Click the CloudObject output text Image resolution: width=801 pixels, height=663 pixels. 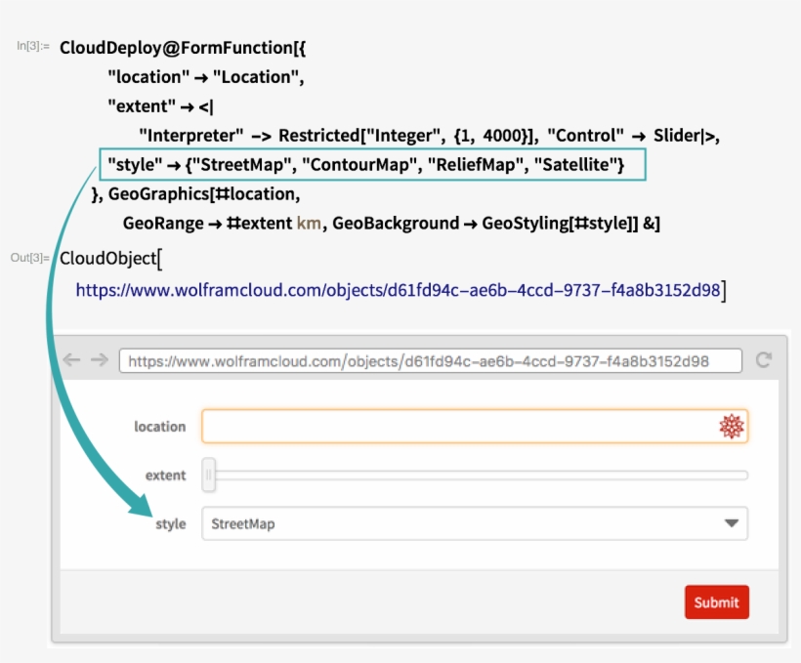pyautogui.click(x=110, y=259)
